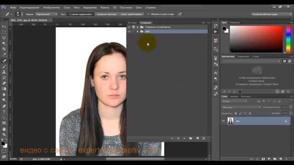The image size is (294, 165).
Task: Select the Crop tool
Action: (x=4, y=49)
